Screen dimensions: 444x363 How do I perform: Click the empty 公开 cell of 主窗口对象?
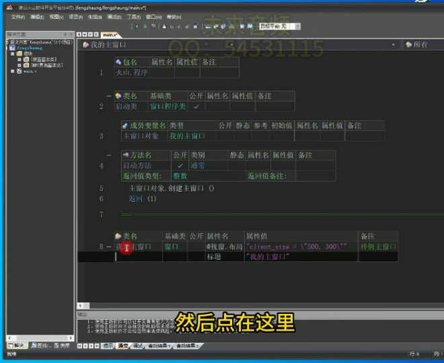click(224, 136)
